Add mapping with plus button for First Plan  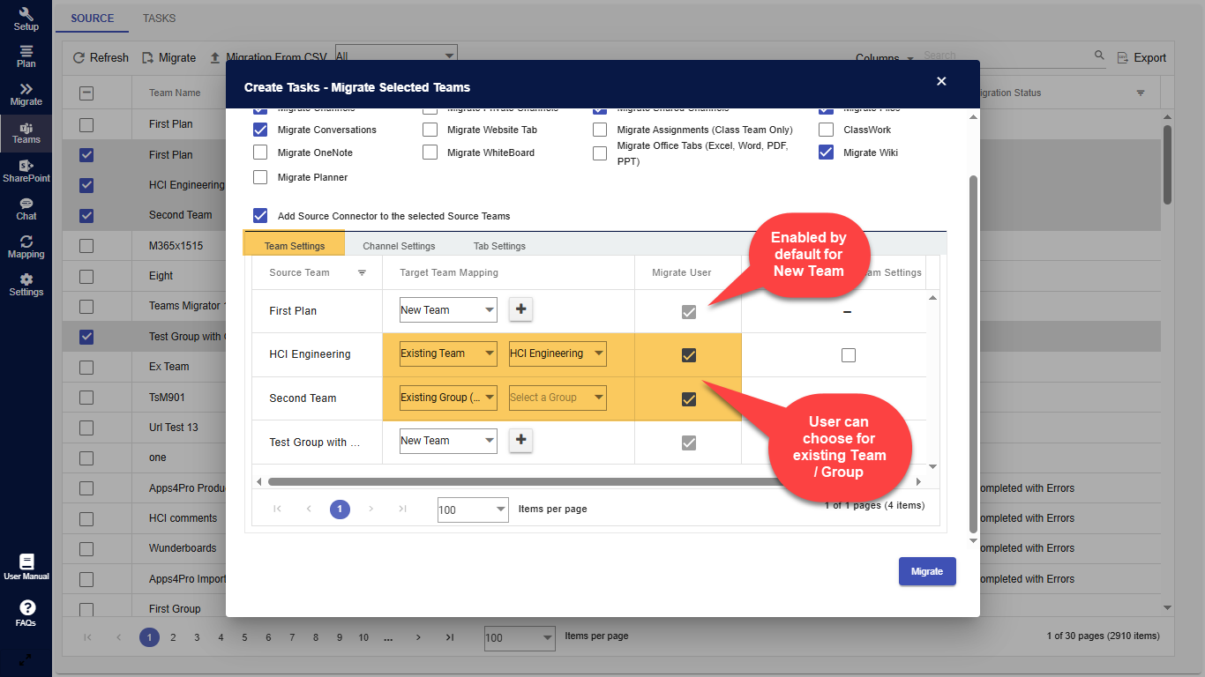pos(520,309)
